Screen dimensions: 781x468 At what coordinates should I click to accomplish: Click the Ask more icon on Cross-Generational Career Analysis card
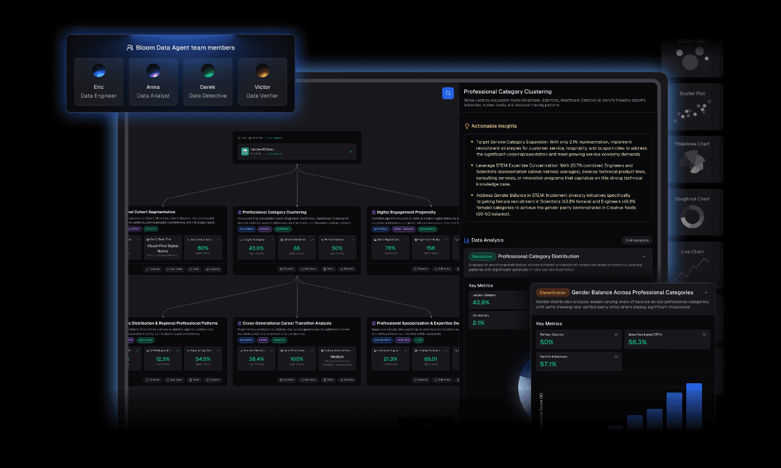point(309,380)
